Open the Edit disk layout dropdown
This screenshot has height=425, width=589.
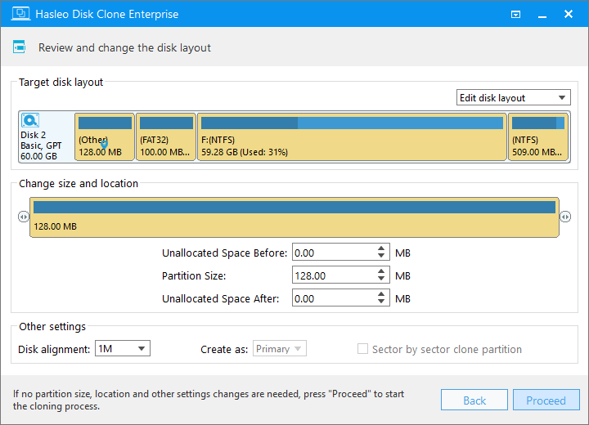click(514, 97)
